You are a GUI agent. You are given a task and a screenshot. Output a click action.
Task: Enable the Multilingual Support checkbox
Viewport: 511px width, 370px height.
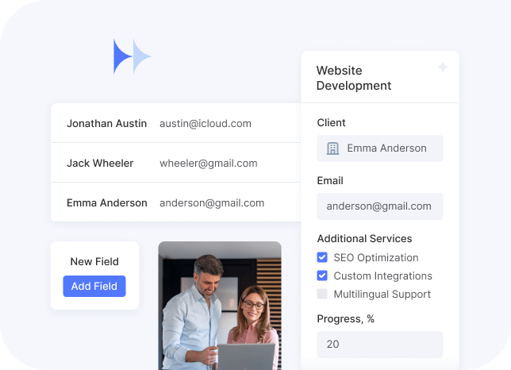[322, 294]
